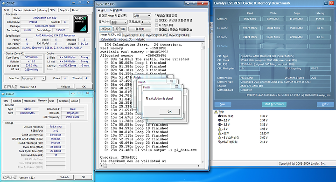This screenshot has height=182, width=336.
Task: Click the L2 Cache Write result 19437 MB/s
Action: 273,37
